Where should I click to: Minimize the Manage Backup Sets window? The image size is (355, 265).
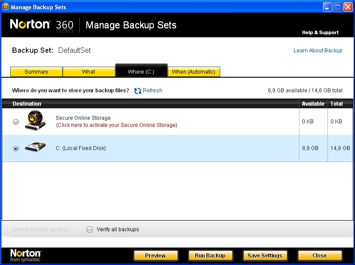[x=327, y=7]
